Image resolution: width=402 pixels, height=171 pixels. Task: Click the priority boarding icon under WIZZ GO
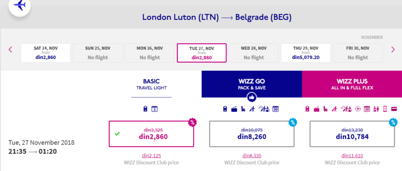click(252, 109)
